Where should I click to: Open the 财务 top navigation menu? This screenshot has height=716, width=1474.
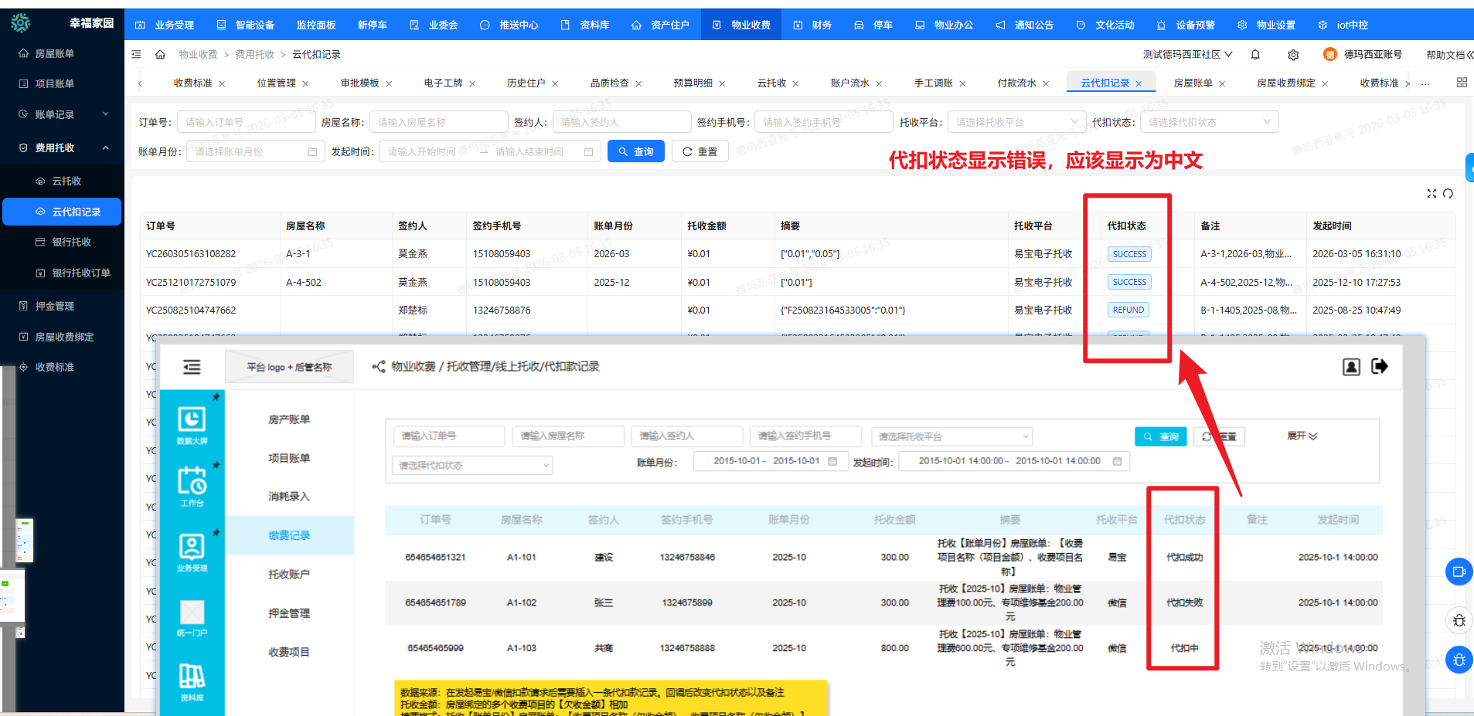[x=812, y=24]
